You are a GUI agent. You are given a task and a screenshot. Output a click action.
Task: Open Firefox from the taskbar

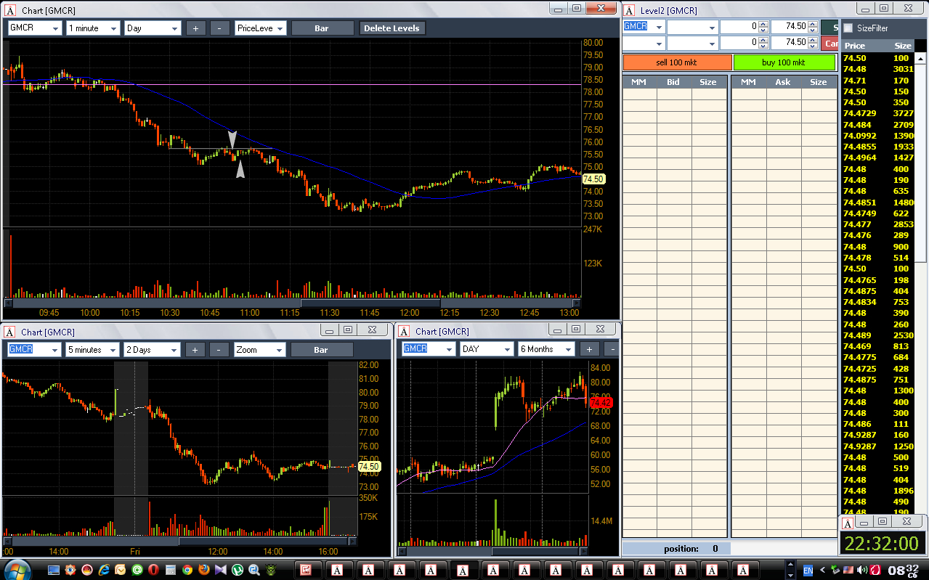tap(204, 570)
